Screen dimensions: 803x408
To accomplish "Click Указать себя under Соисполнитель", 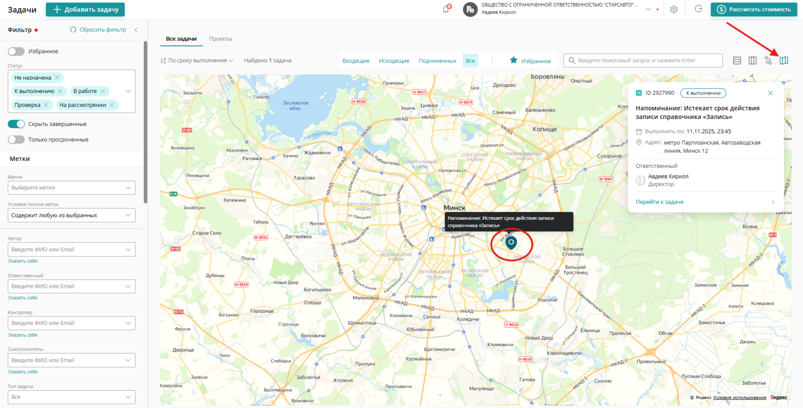I will pyautogui.click(x=22, y=372).
